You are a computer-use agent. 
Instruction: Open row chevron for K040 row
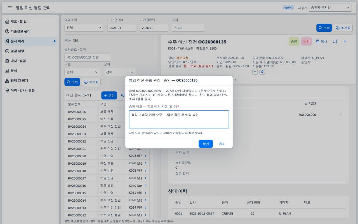click(145, 185)
